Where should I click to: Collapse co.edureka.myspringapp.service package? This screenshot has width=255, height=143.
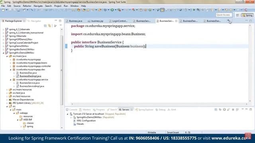pyautogui.click(x=10, y=80)
